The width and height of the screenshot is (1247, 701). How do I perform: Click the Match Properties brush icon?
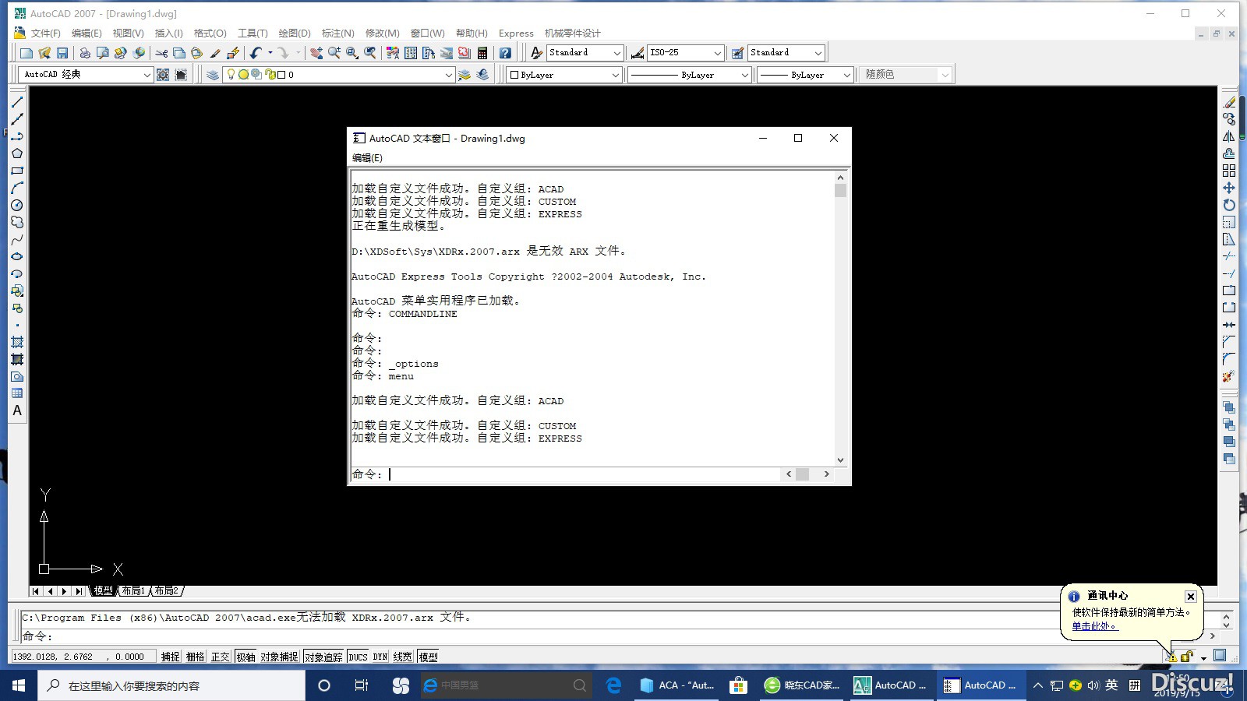pyautogui.click(x=215, y=53)
